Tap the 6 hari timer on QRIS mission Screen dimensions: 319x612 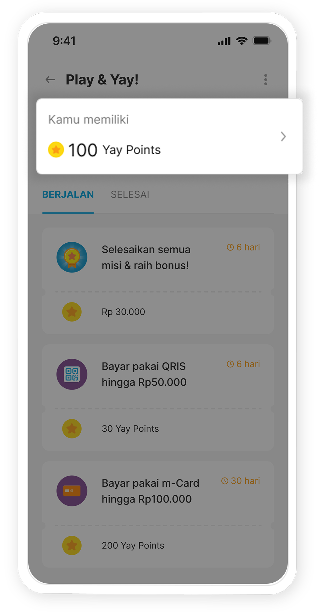244,364
